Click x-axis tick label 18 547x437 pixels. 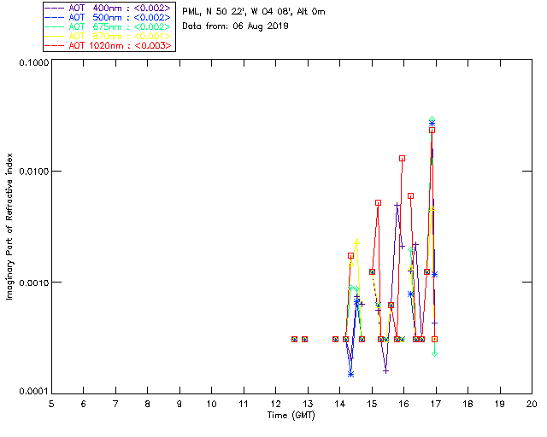[x=468, y=404]
